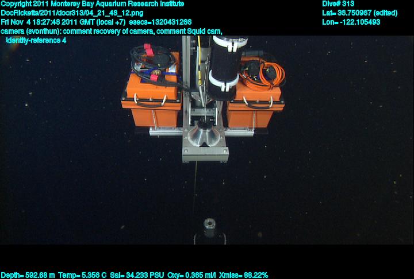Screen dimensions: 414x279
Task: Click the left orange battery box
Action: (x=151, y=106)
